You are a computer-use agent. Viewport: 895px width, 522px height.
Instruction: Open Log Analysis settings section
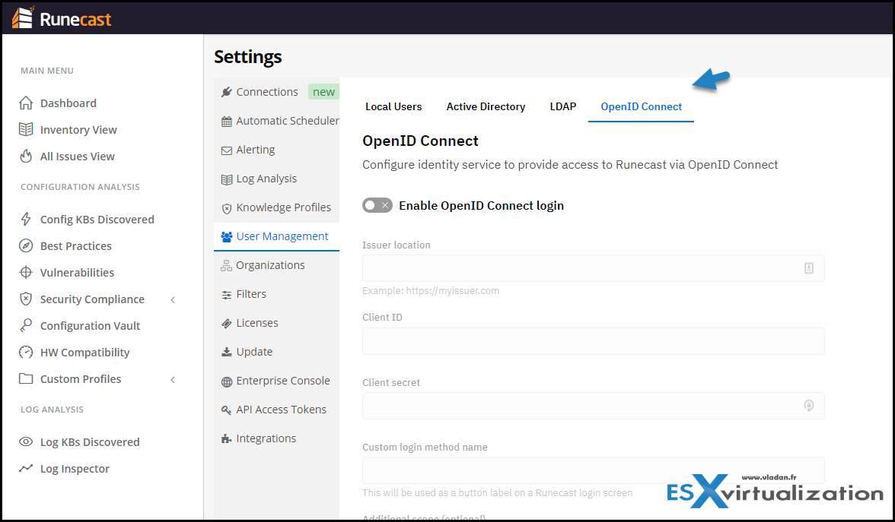click(266, 179)
